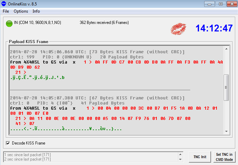Click the '0D B9 0D 62' hex line
This screenshot has height=165, width=238.
pos(25,67)
